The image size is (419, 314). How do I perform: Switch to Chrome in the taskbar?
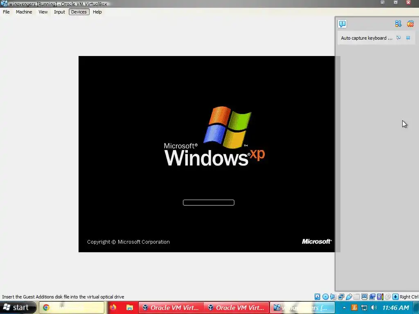(72, 307)
